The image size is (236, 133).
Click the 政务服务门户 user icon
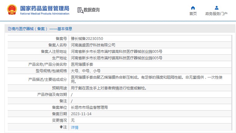coord(216,8)
